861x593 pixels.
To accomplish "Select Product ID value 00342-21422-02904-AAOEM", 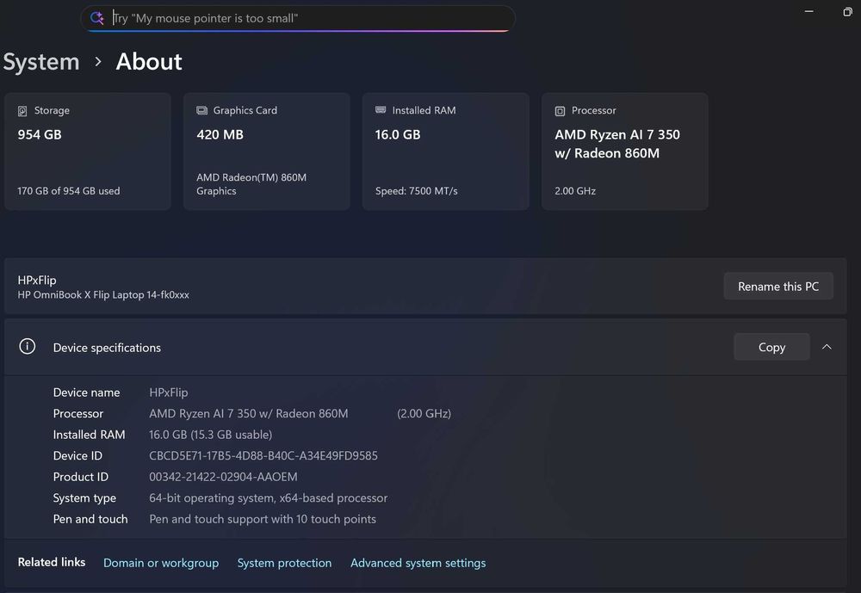I will coord(223,477).
